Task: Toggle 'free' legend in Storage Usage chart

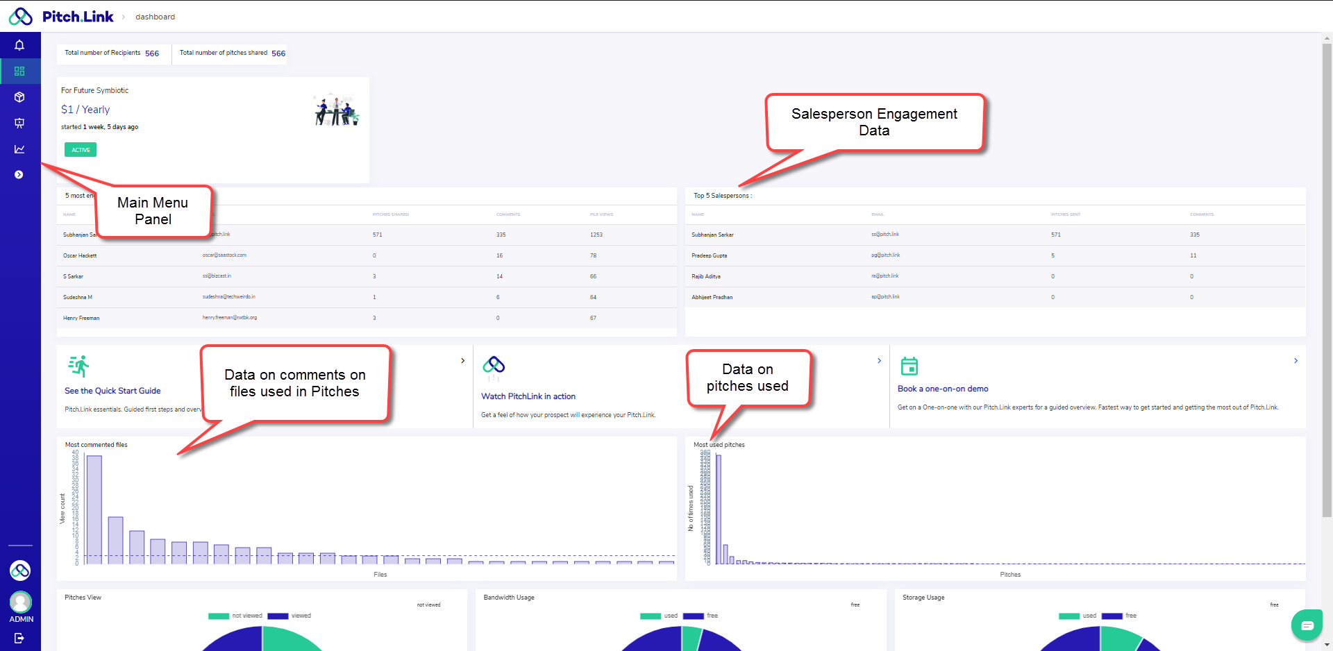Action: click(1119, 616)
